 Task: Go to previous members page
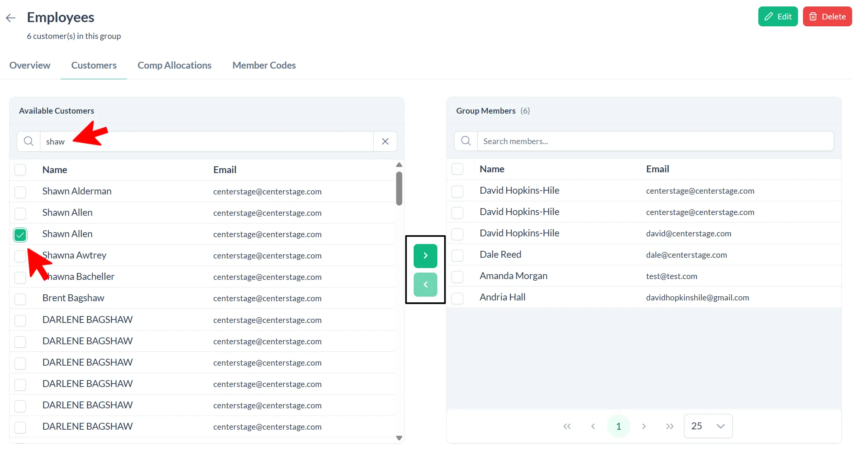click(x=593, y=426)
